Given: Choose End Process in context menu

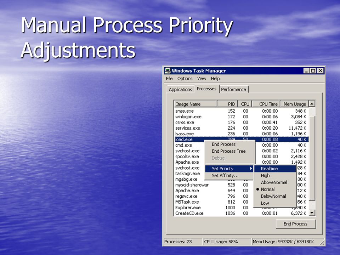Looking at the screenshot, I should tap(230, 144).
